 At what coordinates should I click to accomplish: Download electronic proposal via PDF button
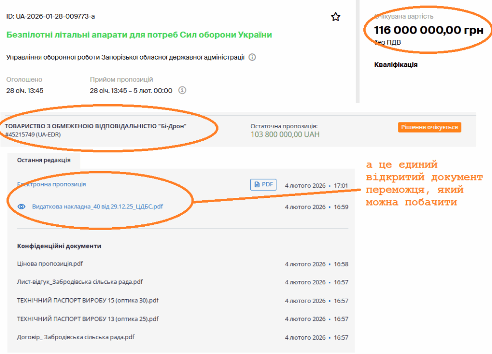click(x=263, y=184)
